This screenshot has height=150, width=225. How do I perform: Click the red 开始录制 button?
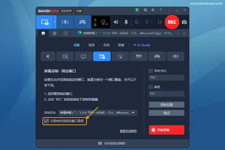(166, 130)
